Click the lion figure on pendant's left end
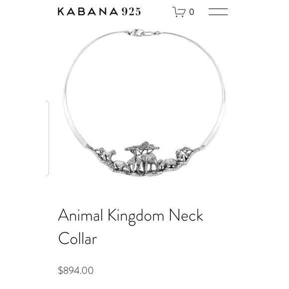 tap(109, 154)
